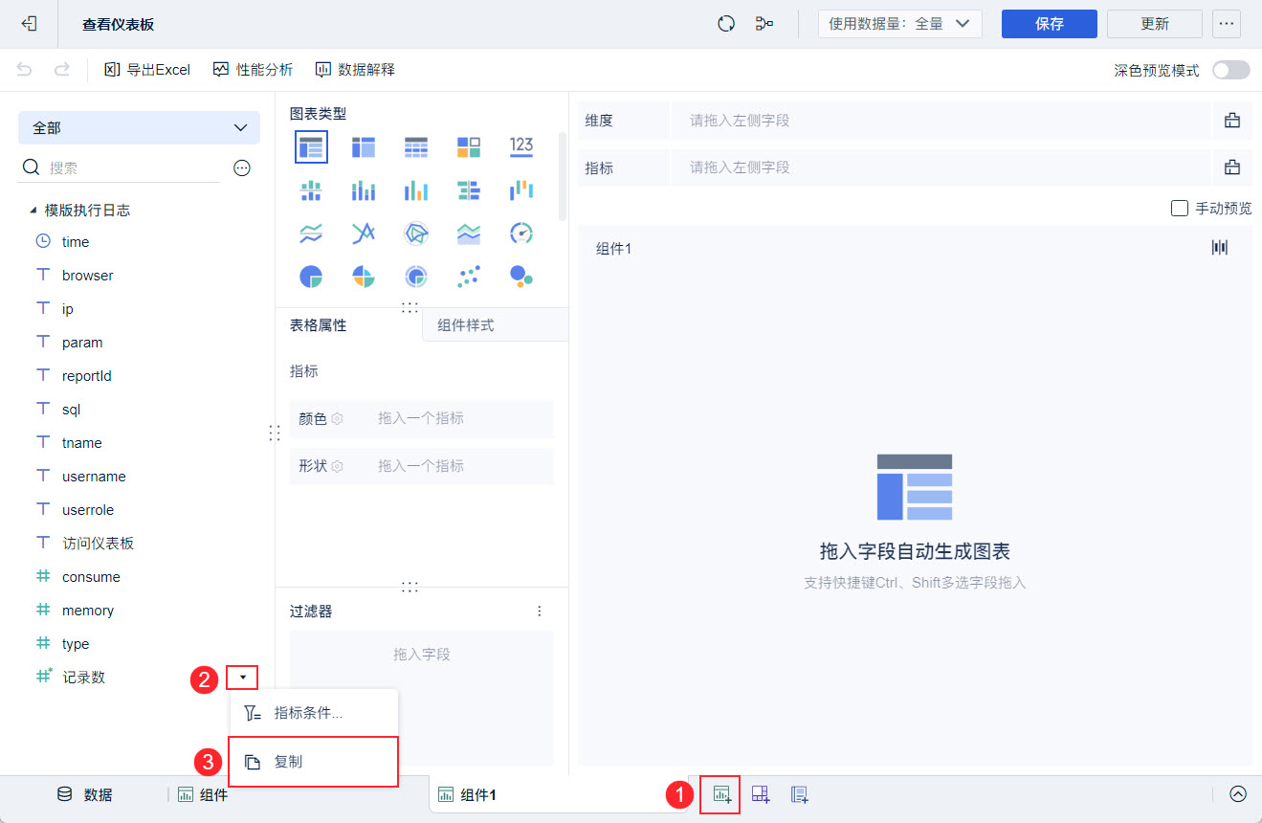Click the 更新 button
Image resolution: width=1262 pixels, height=823 pixels.
1155,24
